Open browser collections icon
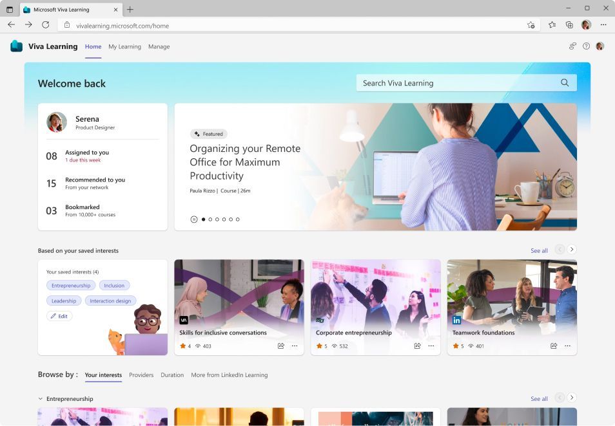The width and height of the screenshot is (615, 426). [x=569, y=25]
